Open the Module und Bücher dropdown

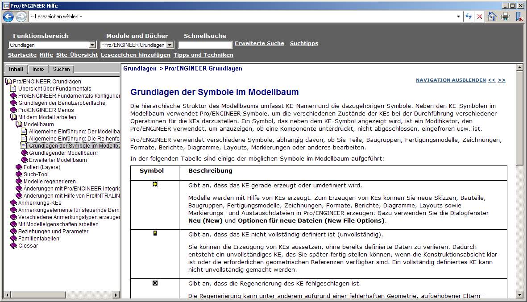170,45
